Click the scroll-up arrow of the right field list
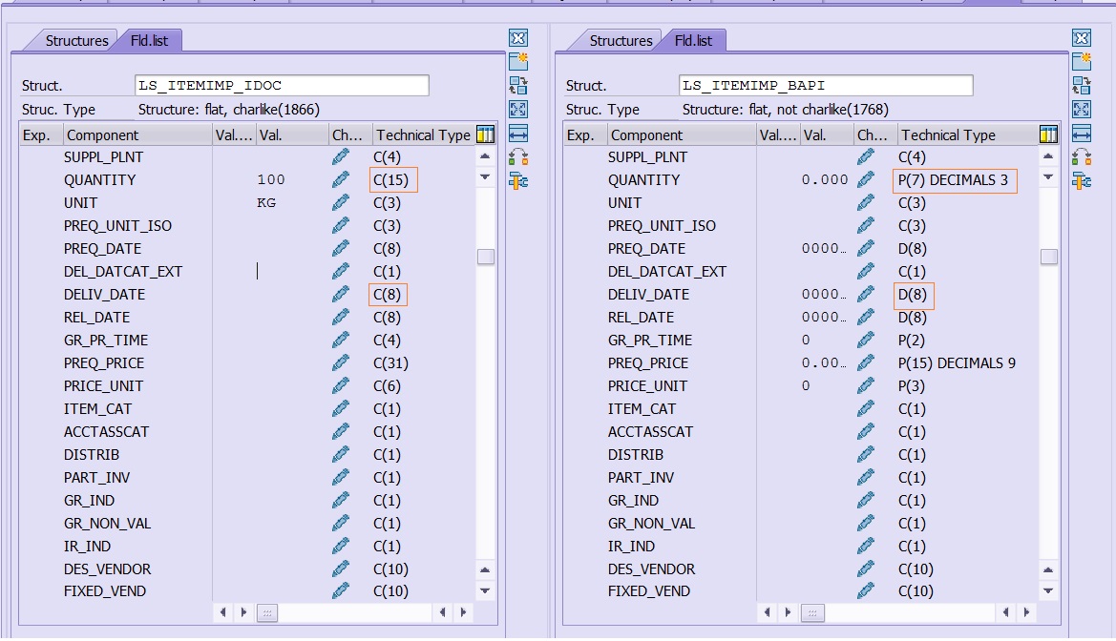 (1047, 155)
